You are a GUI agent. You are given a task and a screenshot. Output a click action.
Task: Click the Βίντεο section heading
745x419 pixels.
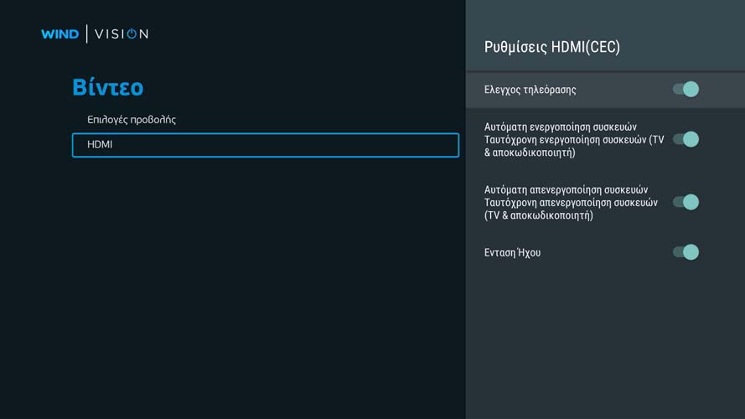[108, 87]
